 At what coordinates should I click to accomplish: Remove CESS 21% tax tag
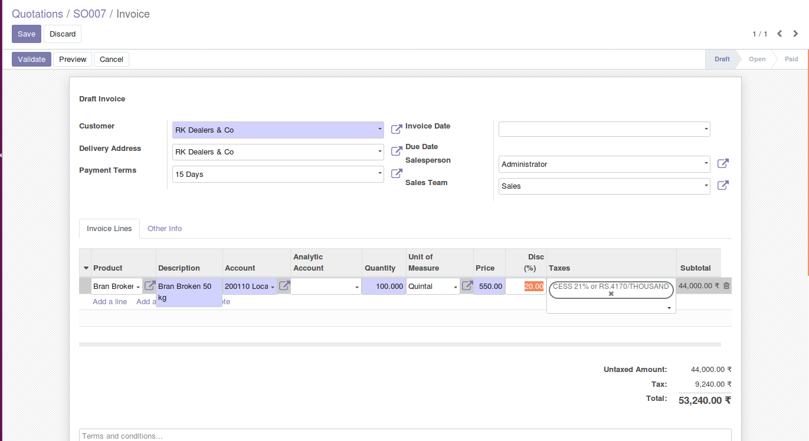tap(611, 294)
